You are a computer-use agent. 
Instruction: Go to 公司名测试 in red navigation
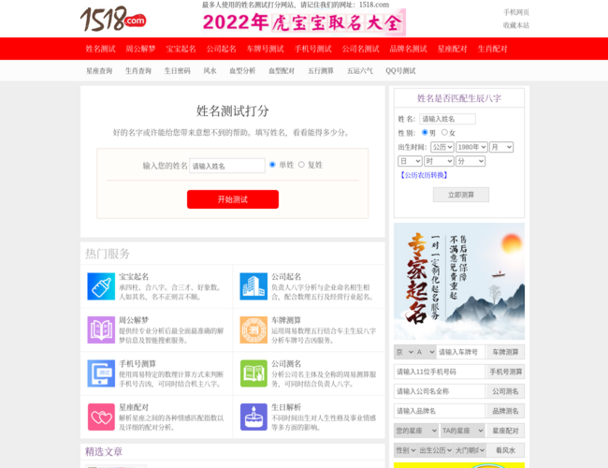(x=361, y=49)
